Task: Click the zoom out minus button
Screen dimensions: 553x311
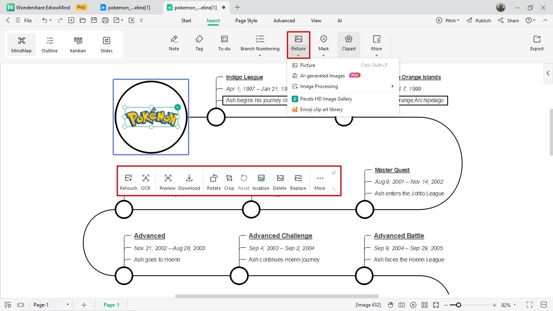Action: pos(446,305)
